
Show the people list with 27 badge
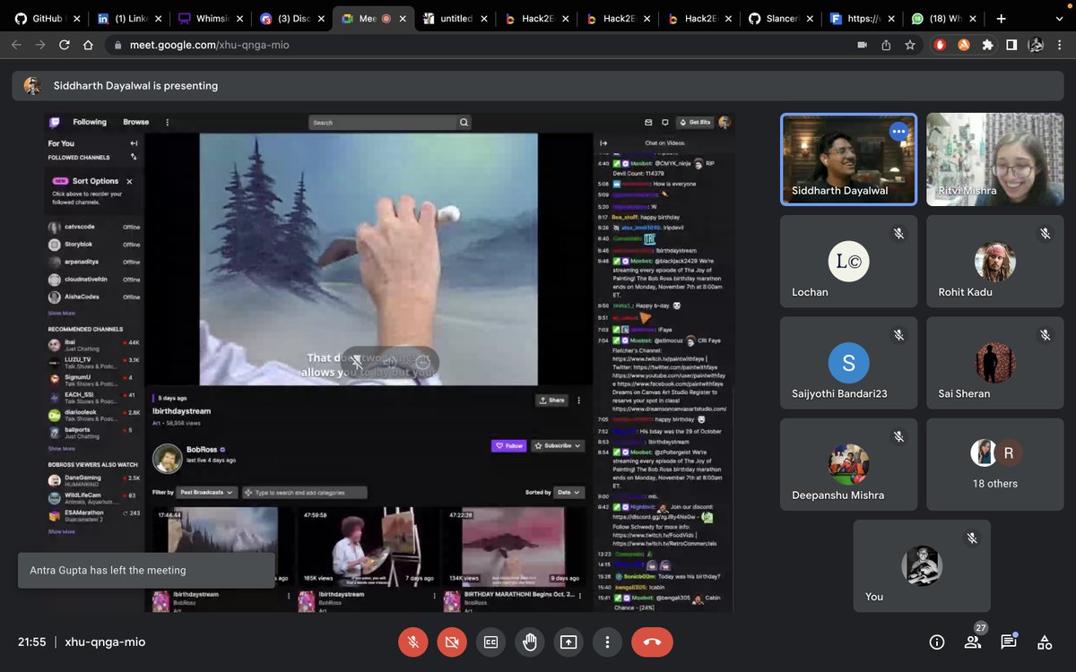click(x=973, y=642)
